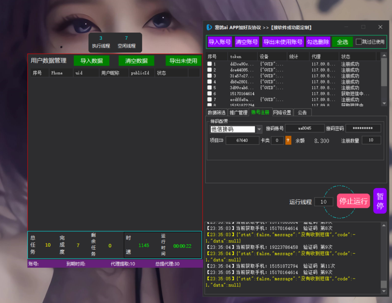Click the purple 暂停 pause button
Viewport: 392px width, 303px height.
[380, 201]
